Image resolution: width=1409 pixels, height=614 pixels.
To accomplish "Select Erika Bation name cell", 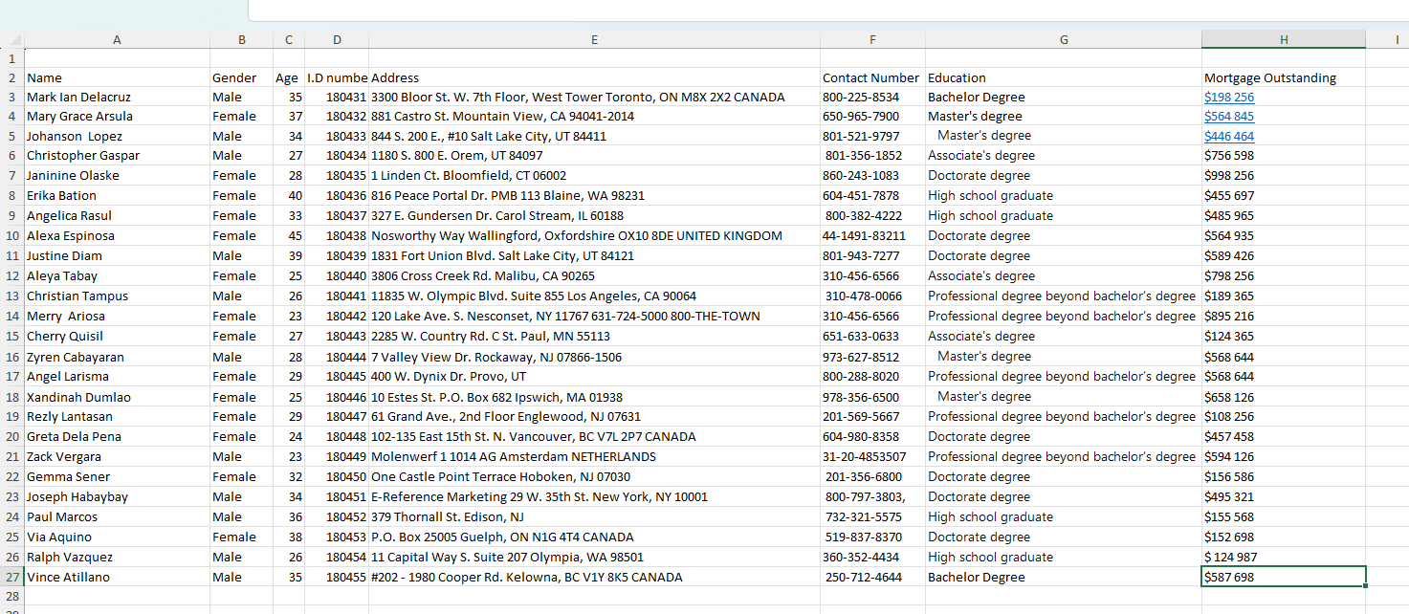I will coord(117,196).
